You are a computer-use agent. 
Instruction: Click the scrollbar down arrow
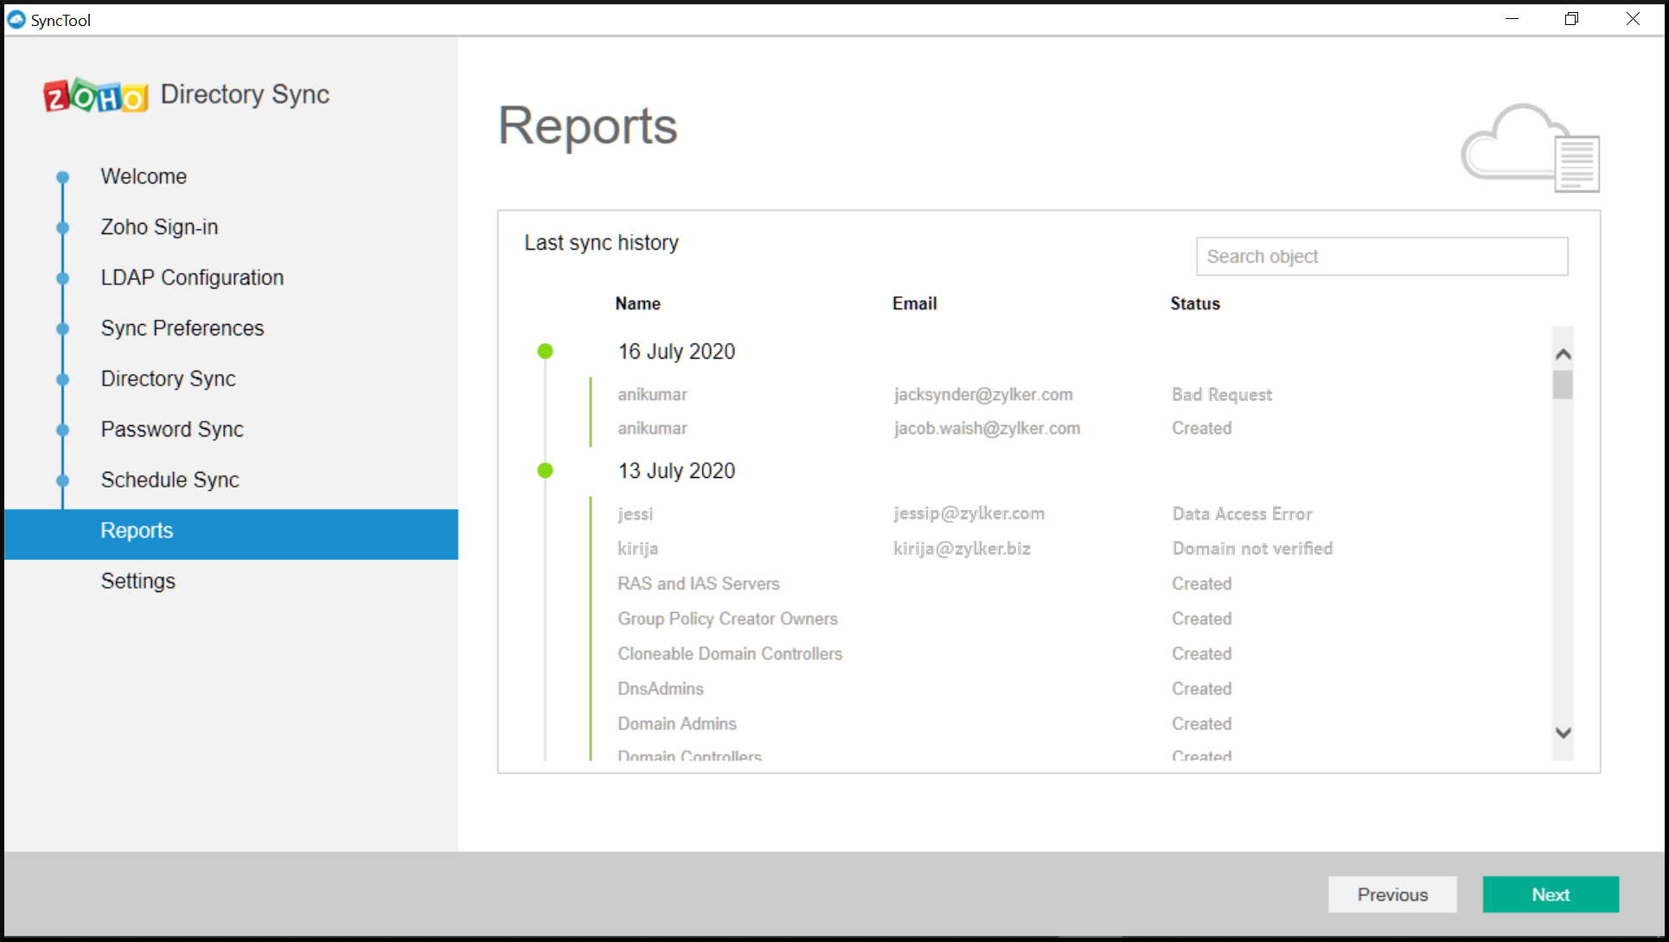point(1562,732)
